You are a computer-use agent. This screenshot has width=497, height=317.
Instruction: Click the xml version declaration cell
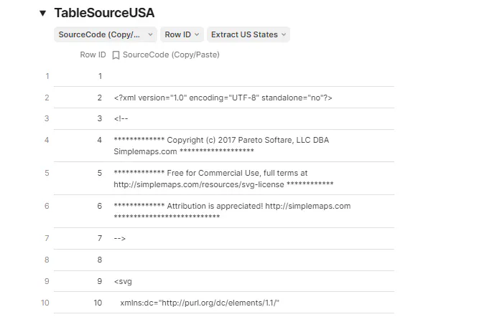coord(223,98)
